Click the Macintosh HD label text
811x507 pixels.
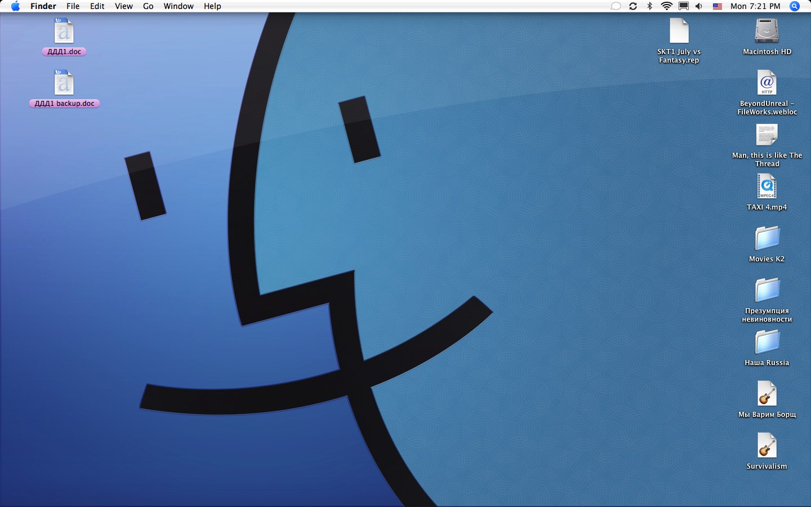point(767,51)
